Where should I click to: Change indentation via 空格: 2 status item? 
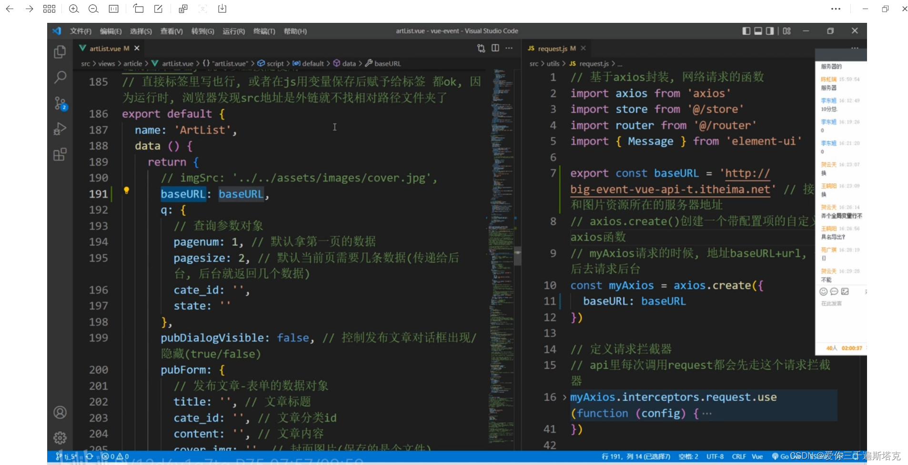point(688,456)
